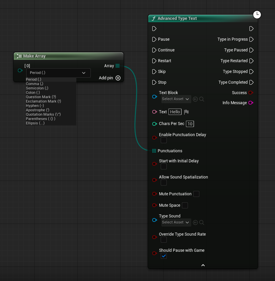Click the Success boolean output pin

(251, 93)
